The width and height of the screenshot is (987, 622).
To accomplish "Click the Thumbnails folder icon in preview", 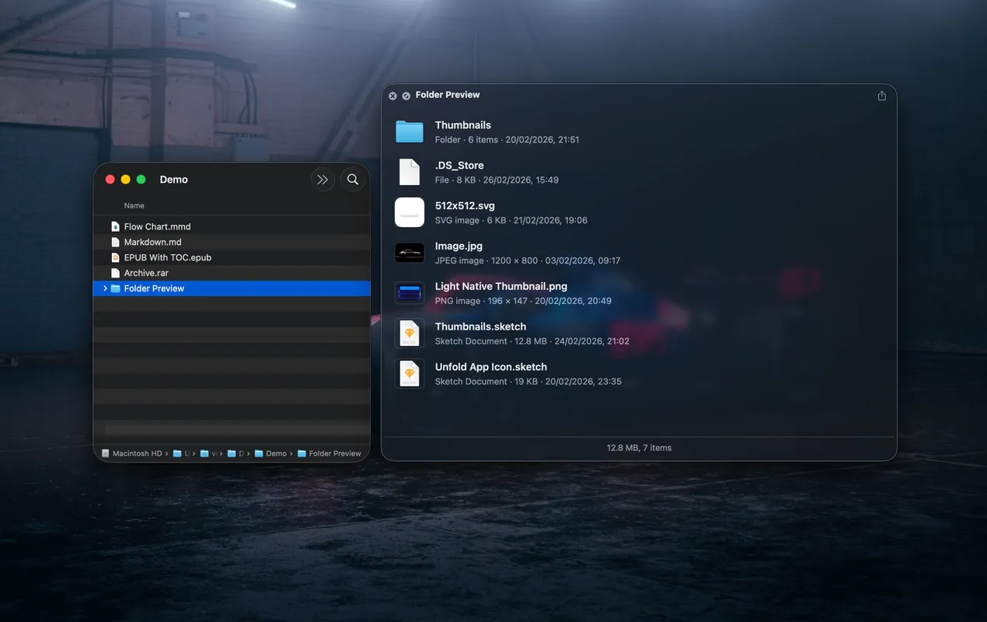I will click(409, 131).
